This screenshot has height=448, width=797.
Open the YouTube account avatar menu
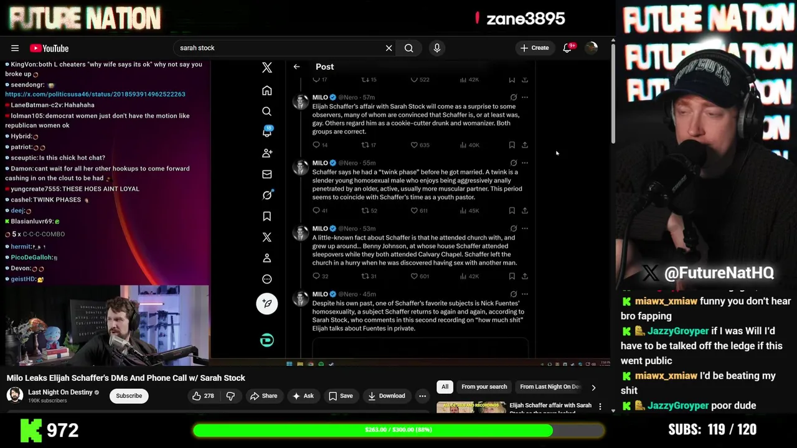(591, 48)
